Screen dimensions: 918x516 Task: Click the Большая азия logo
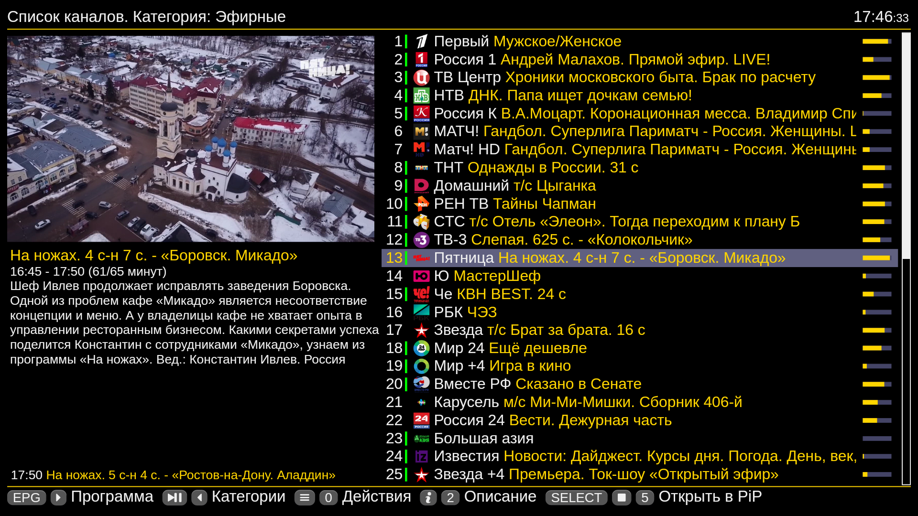(421, 439)
